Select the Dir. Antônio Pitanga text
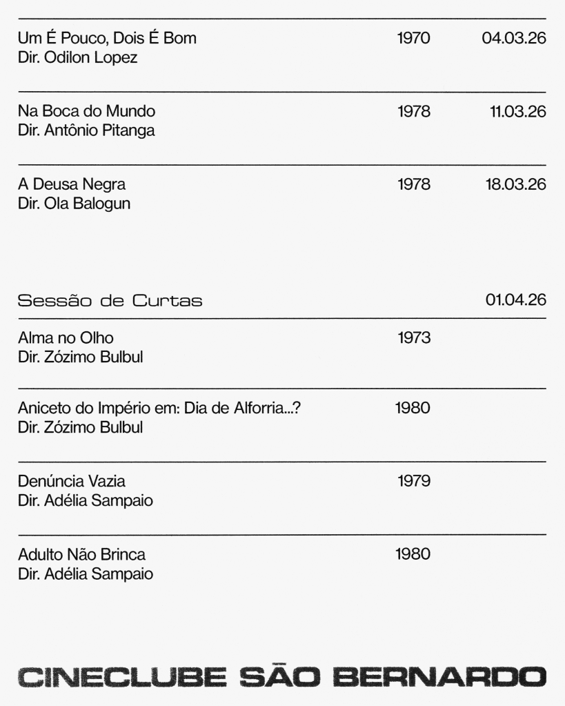 pyautogui.click(x=86, y=130)
